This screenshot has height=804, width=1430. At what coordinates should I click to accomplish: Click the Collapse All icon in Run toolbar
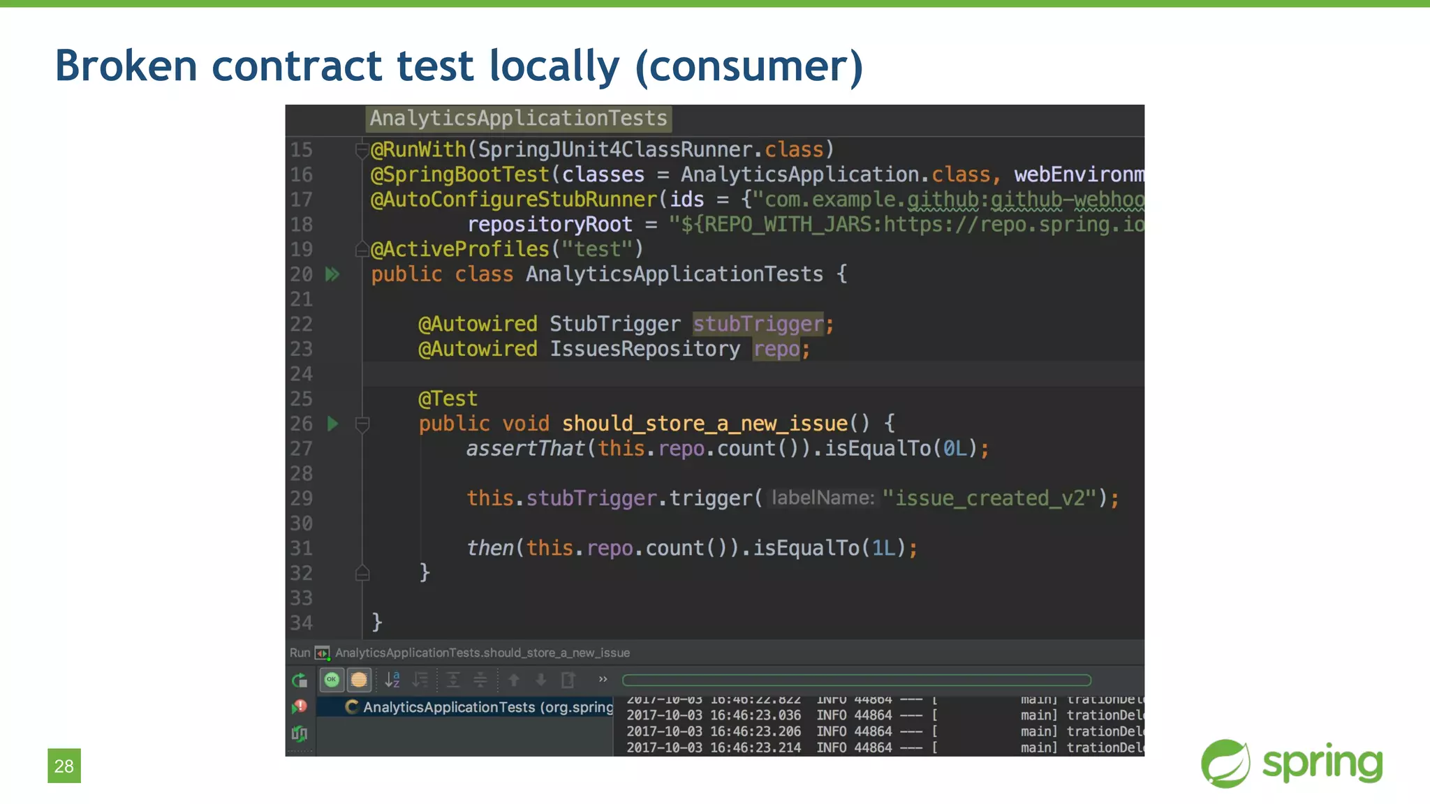(480, 680)
